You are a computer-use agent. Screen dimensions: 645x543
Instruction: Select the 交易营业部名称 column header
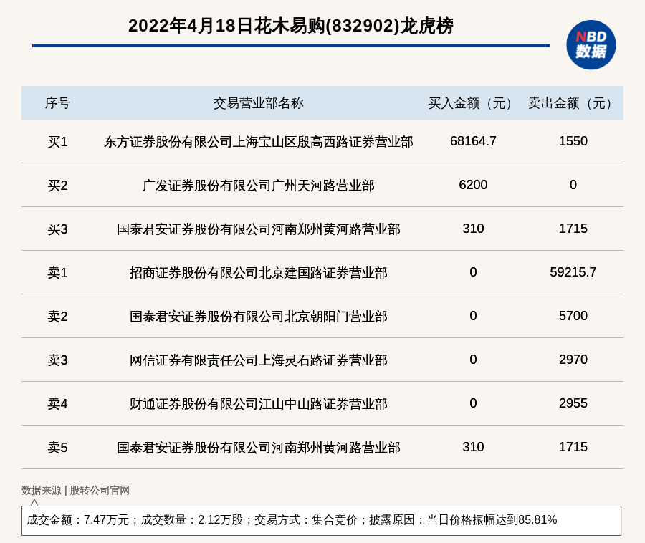(x=258, y=103)
